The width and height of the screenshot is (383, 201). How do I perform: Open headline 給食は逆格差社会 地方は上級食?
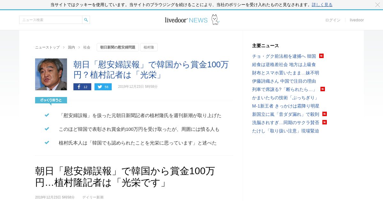(284, 64)
